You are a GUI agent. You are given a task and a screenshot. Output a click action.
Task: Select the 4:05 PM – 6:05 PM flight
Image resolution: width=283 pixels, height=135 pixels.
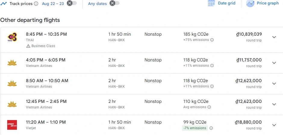tap(141, 63)
